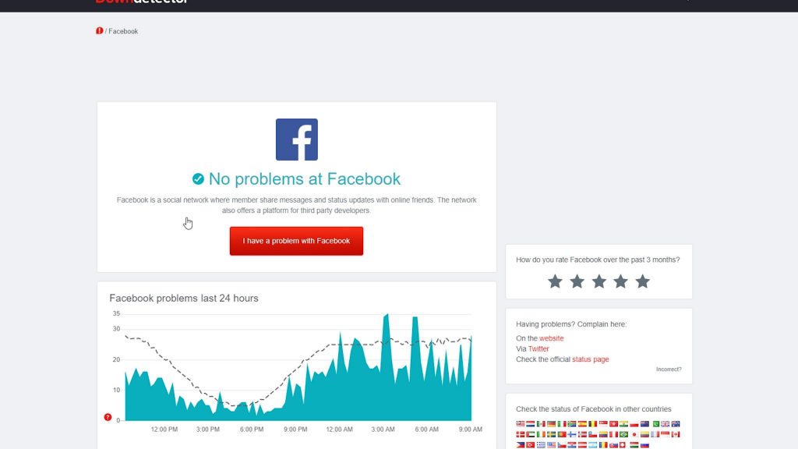Click the '12:00 AM' chart axis label
The width and height of the screenshot is (798, 449).
[340, 430]
